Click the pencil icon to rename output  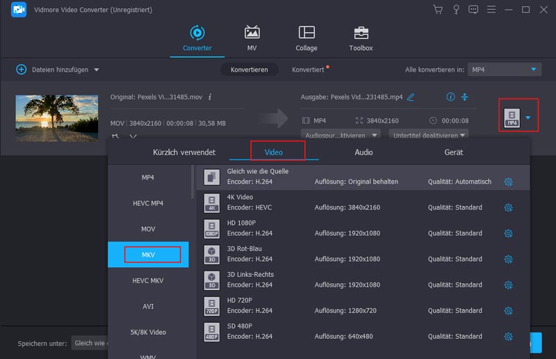[411, 97]
